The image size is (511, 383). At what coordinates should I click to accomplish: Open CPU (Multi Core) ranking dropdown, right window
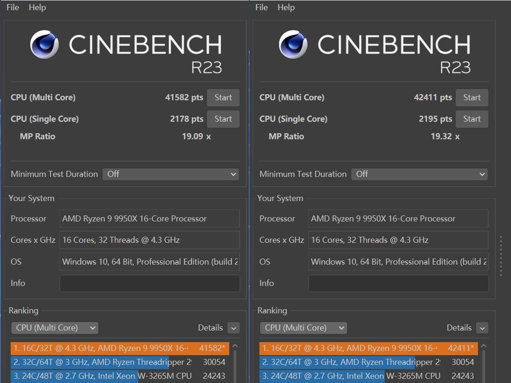coord(304,328)
